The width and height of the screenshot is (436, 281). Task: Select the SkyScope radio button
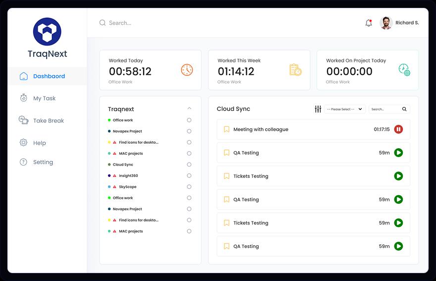[189, 187]
